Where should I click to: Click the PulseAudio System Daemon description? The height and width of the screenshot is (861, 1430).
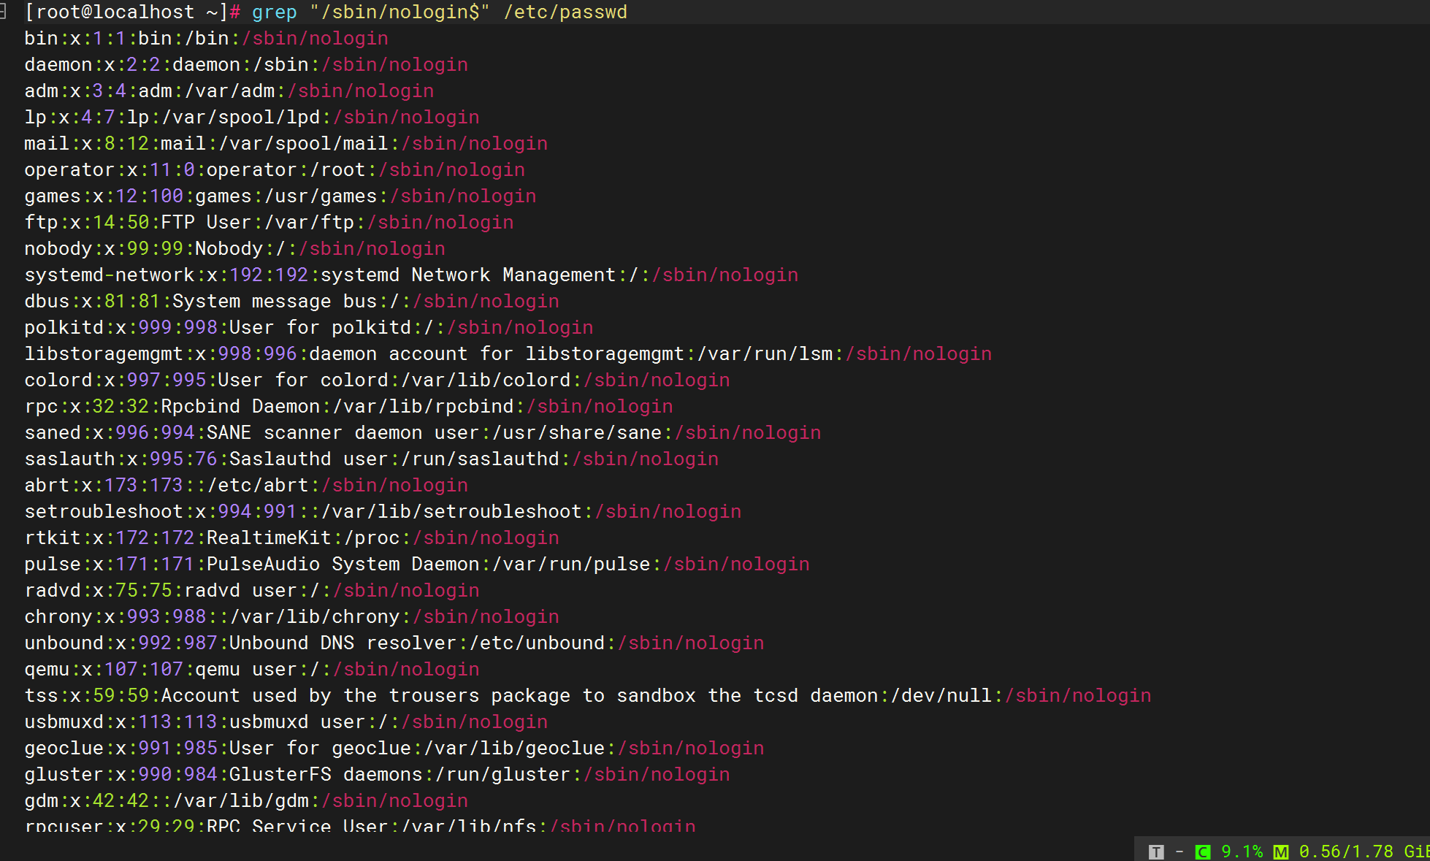click(x=343, y=565)
